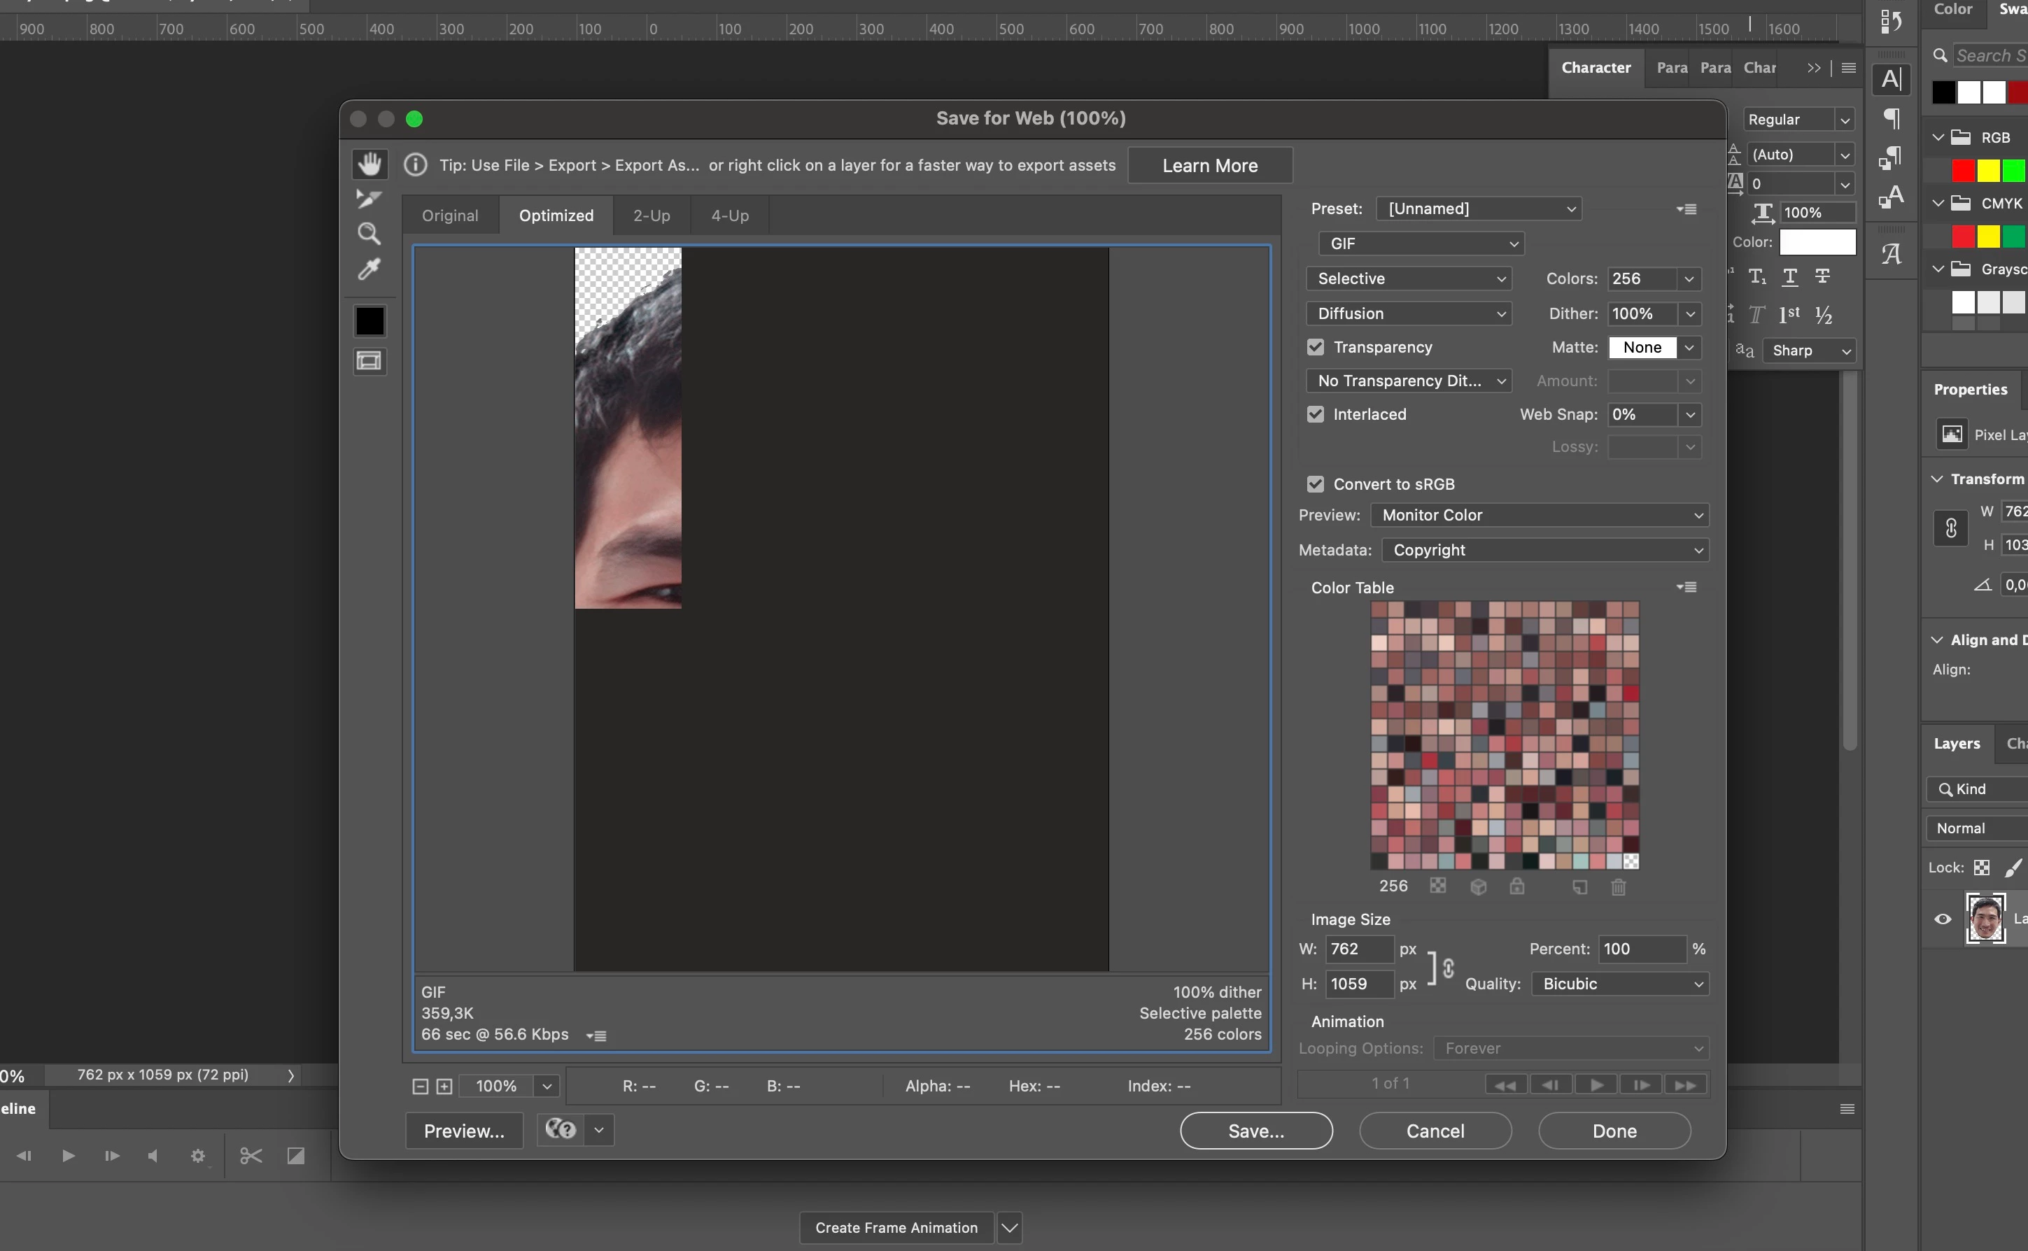
Task: Open the Metadata Copyright dropdown
Action: point(1544,550)
